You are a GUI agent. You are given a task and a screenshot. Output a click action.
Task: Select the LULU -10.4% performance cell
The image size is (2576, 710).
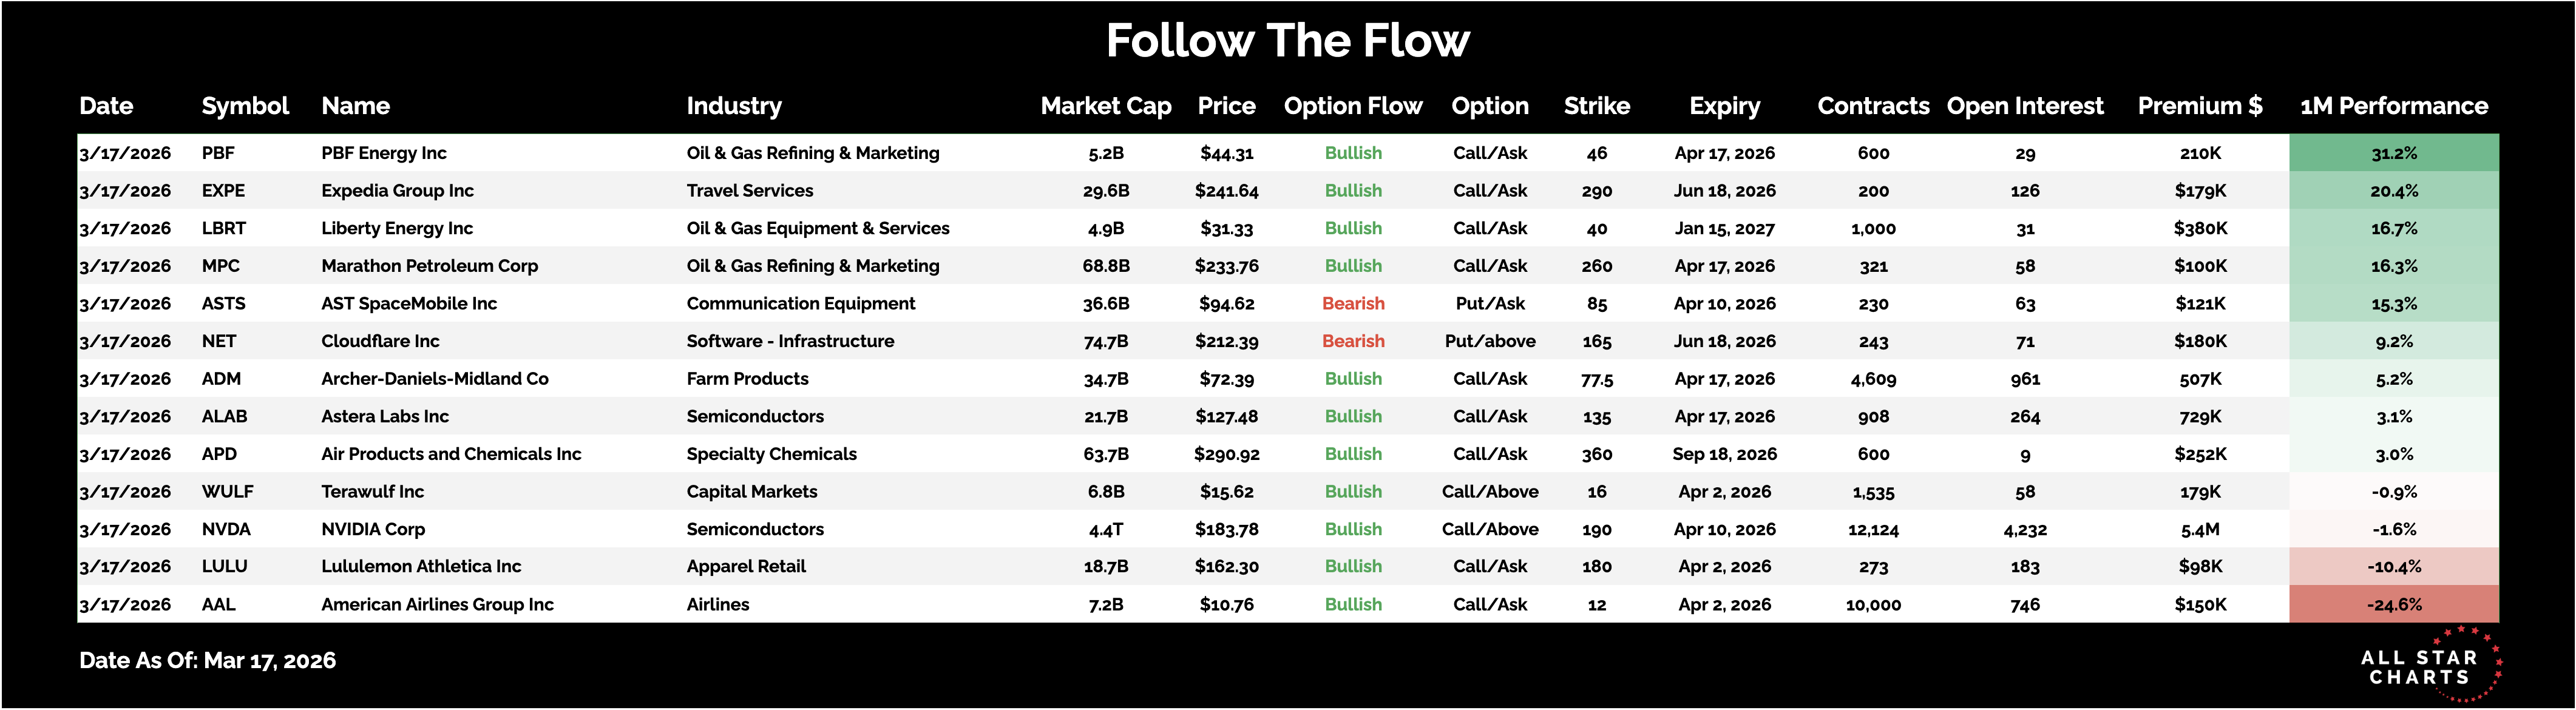pyautogui.click(x=2393, y=567)
